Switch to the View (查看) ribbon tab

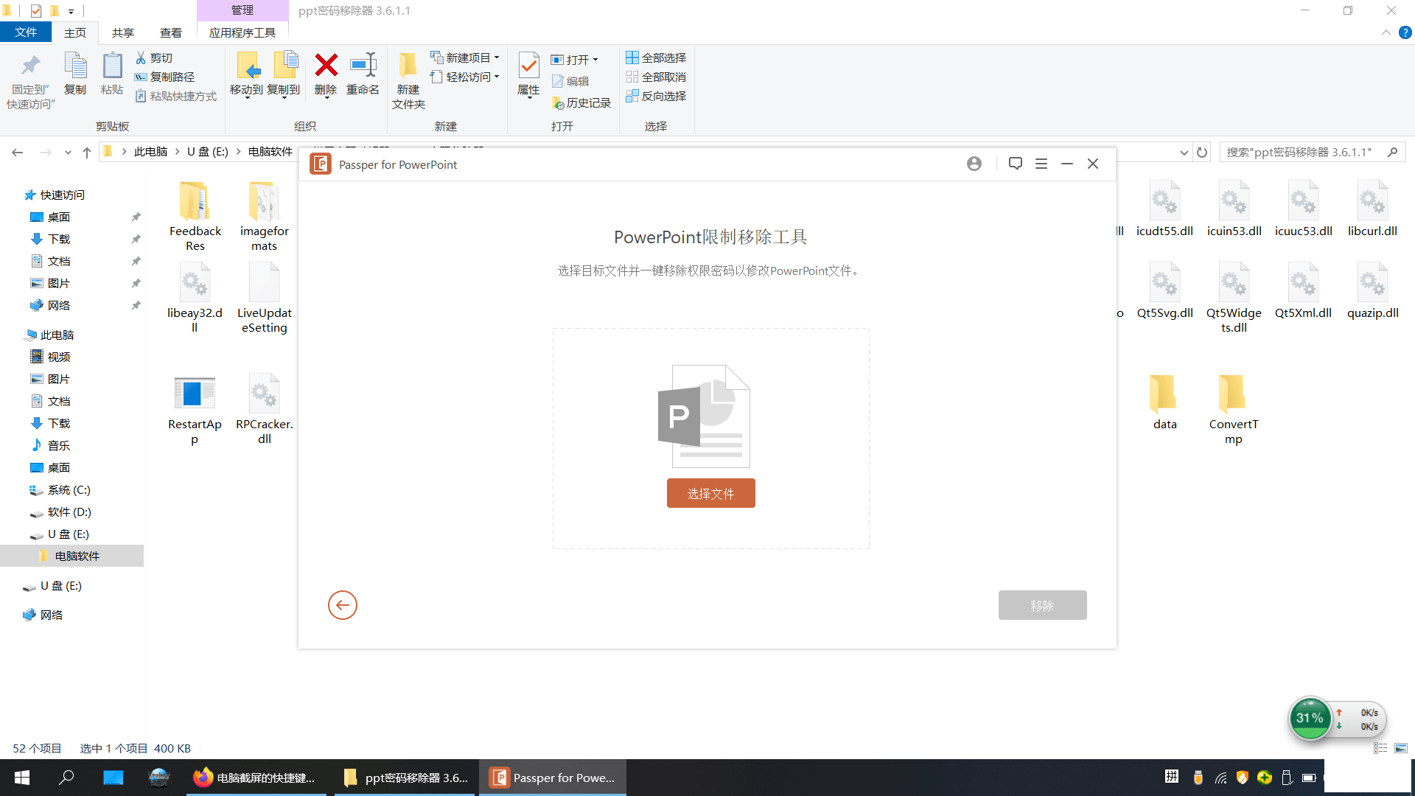(x=171, y=32)
